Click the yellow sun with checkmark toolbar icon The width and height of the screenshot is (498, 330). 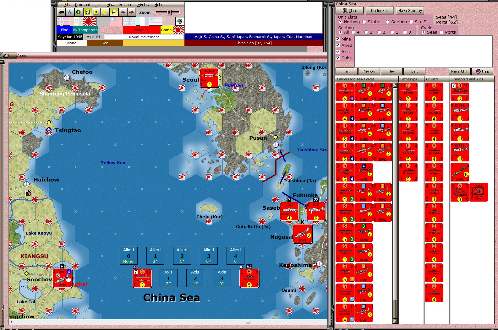tap(105, 12)
